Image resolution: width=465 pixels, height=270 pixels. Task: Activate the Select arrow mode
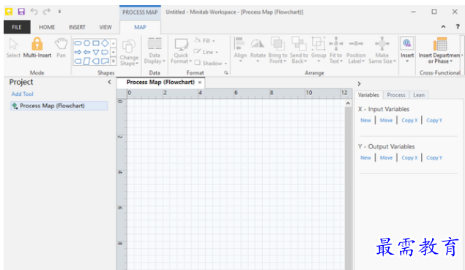coord(13,48)
